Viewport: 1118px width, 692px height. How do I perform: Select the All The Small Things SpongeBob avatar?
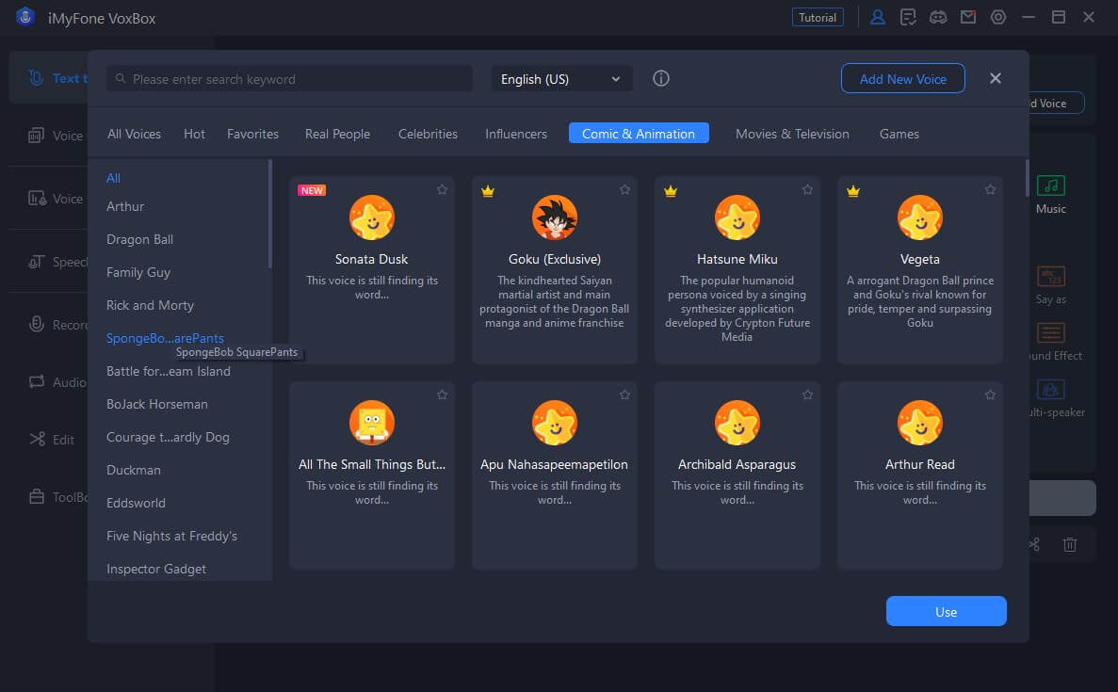pyautogui.click(x=371, y=423)
